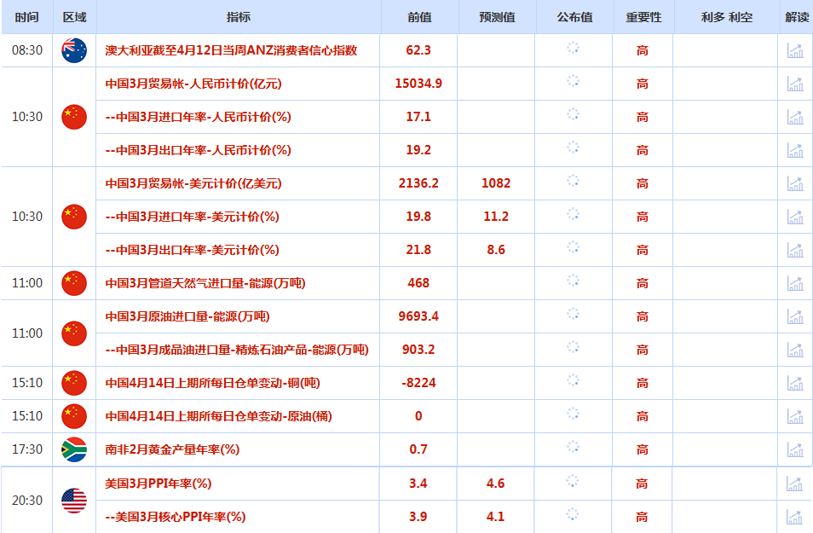Click the Australia flag icon
The height and width of the screenshot is (533, 813).
click(74, 50)
